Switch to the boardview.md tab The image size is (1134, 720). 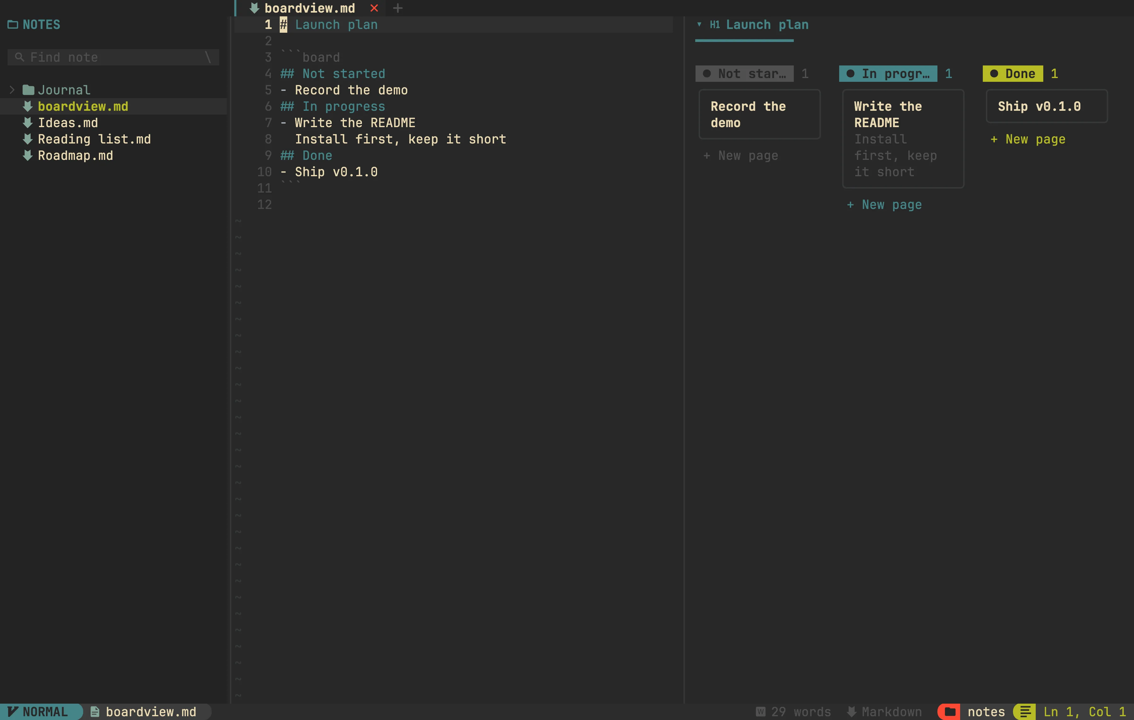click(x=309, y=8)
